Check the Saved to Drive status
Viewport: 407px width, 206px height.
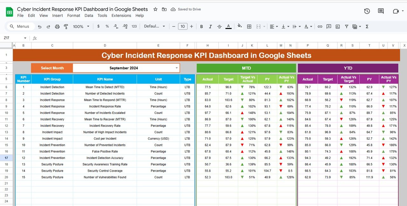tap(186, 9)
